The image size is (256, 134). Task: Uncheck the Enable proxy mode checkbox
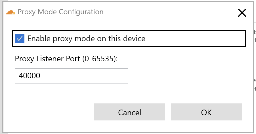point(20,38)
